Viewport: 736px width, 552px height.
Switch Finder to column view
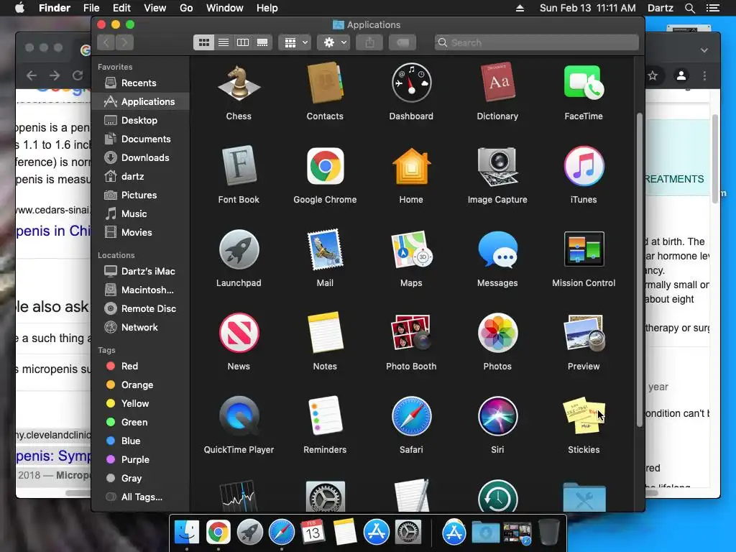point(243,42)
